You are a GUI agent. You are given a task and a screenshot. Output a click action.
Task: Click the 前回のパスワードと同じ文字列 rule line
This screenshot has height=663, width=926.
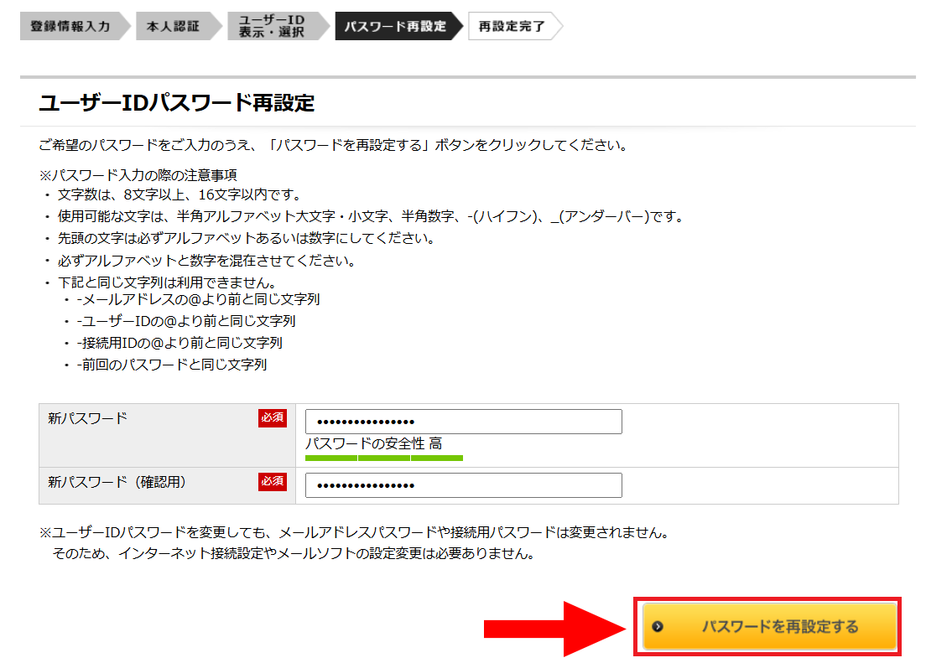pos(172,365)
